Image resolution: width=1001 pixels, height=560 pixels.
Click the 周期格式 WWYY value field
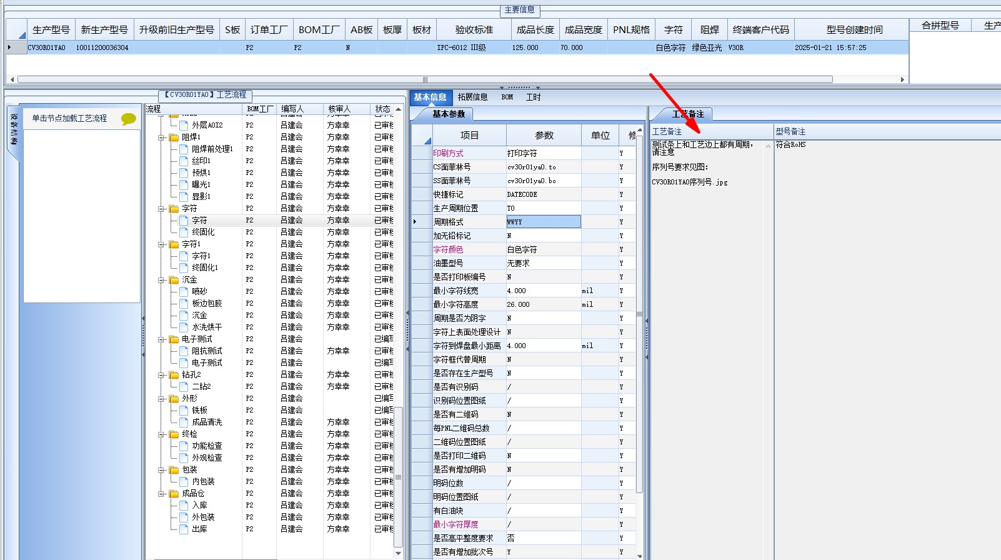tap(544, 222)
